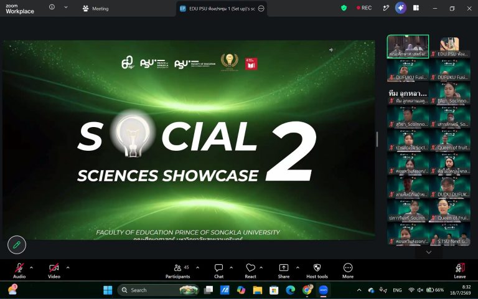Select the active speaker tile with green border
The width and height of the screenshot is (478, 299).
click(408, 46)
